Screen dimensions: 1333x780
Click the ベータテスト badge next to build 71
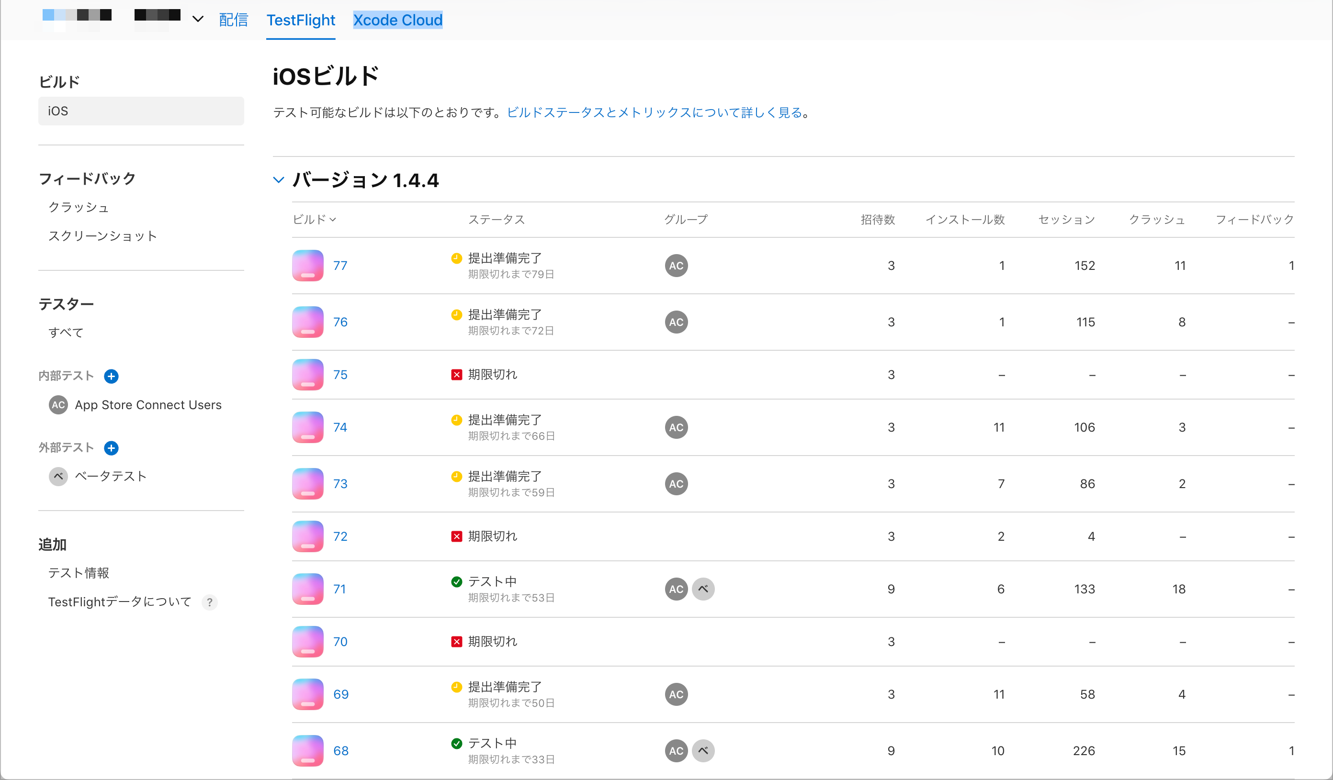click(x=703, y=589)
